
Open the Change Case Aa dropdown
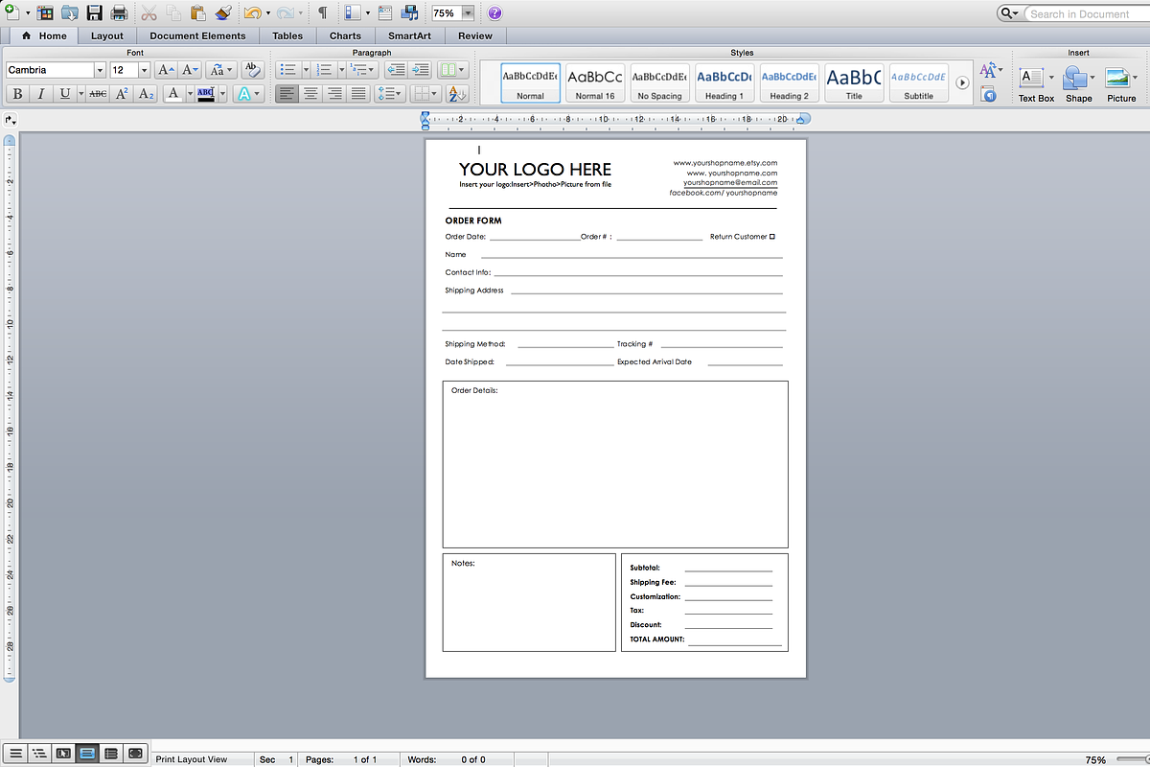tap(220, 70)
